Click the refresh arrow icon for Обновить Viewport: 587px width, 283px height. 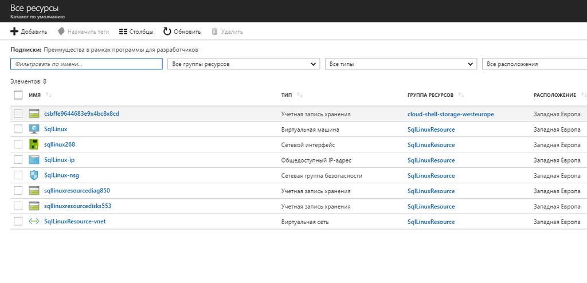[167, 32]
